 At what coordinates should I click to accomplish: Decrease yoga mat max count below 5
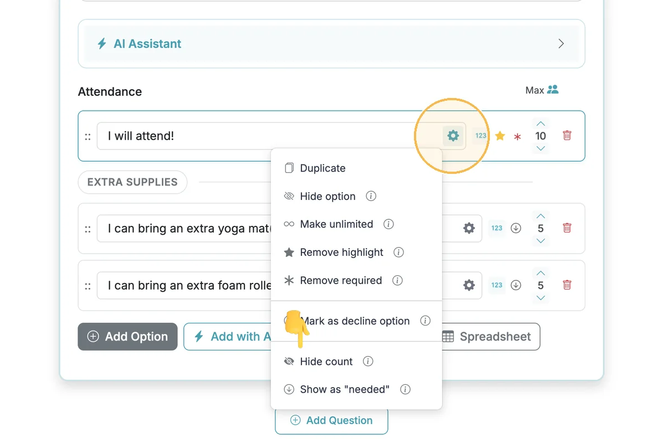tap(541, 241)
